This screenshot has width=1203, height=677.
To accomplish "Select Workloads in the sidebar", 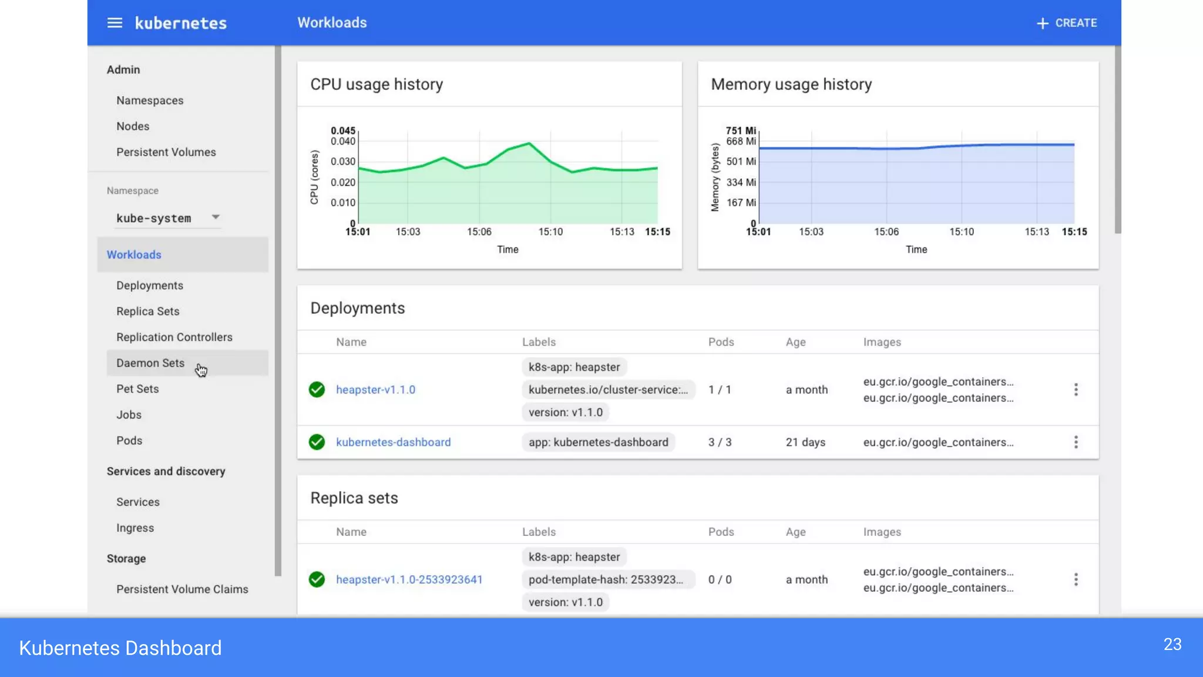I will pos(183,254).
